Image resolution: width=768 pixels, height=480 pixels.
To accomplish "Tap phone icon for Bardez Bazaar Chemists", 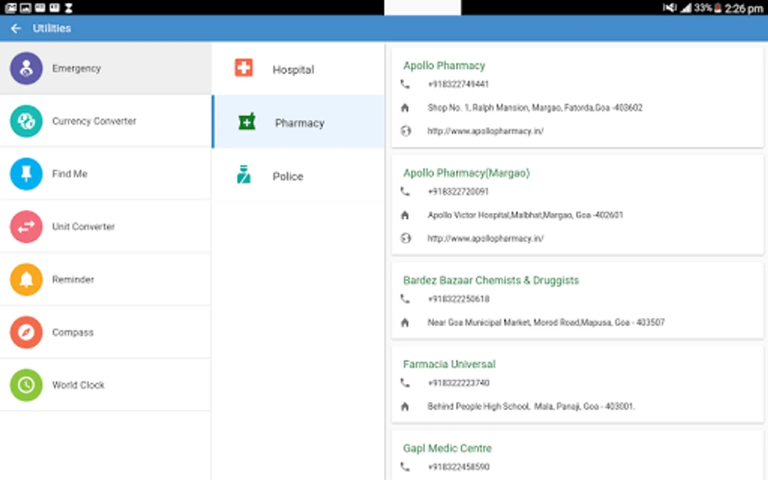I will click(405, 299).
